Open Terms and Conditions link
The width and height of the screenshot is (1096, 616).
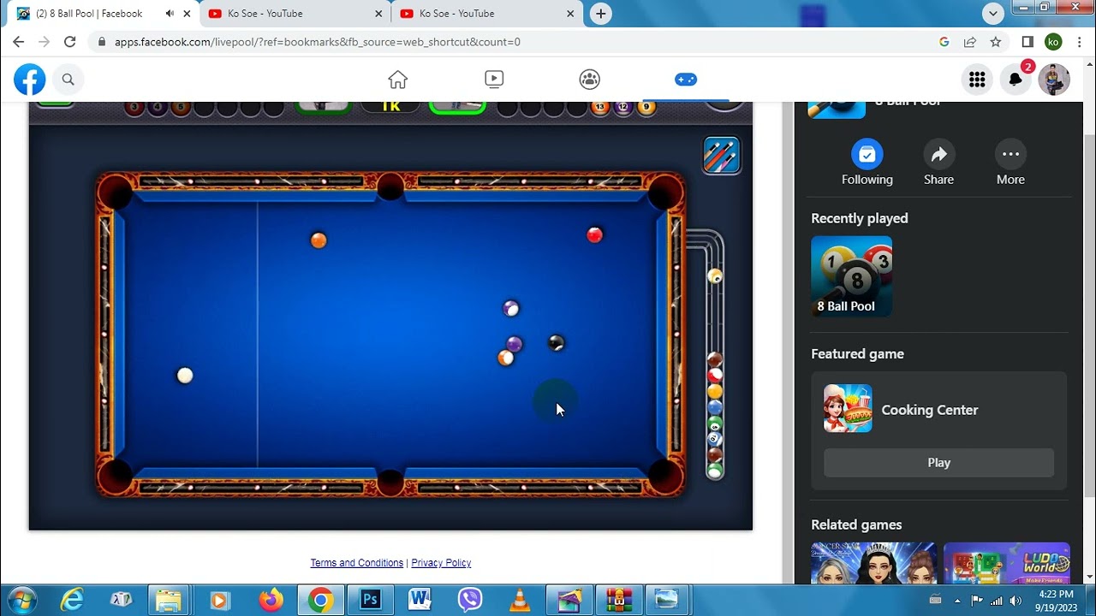[356, 563]
